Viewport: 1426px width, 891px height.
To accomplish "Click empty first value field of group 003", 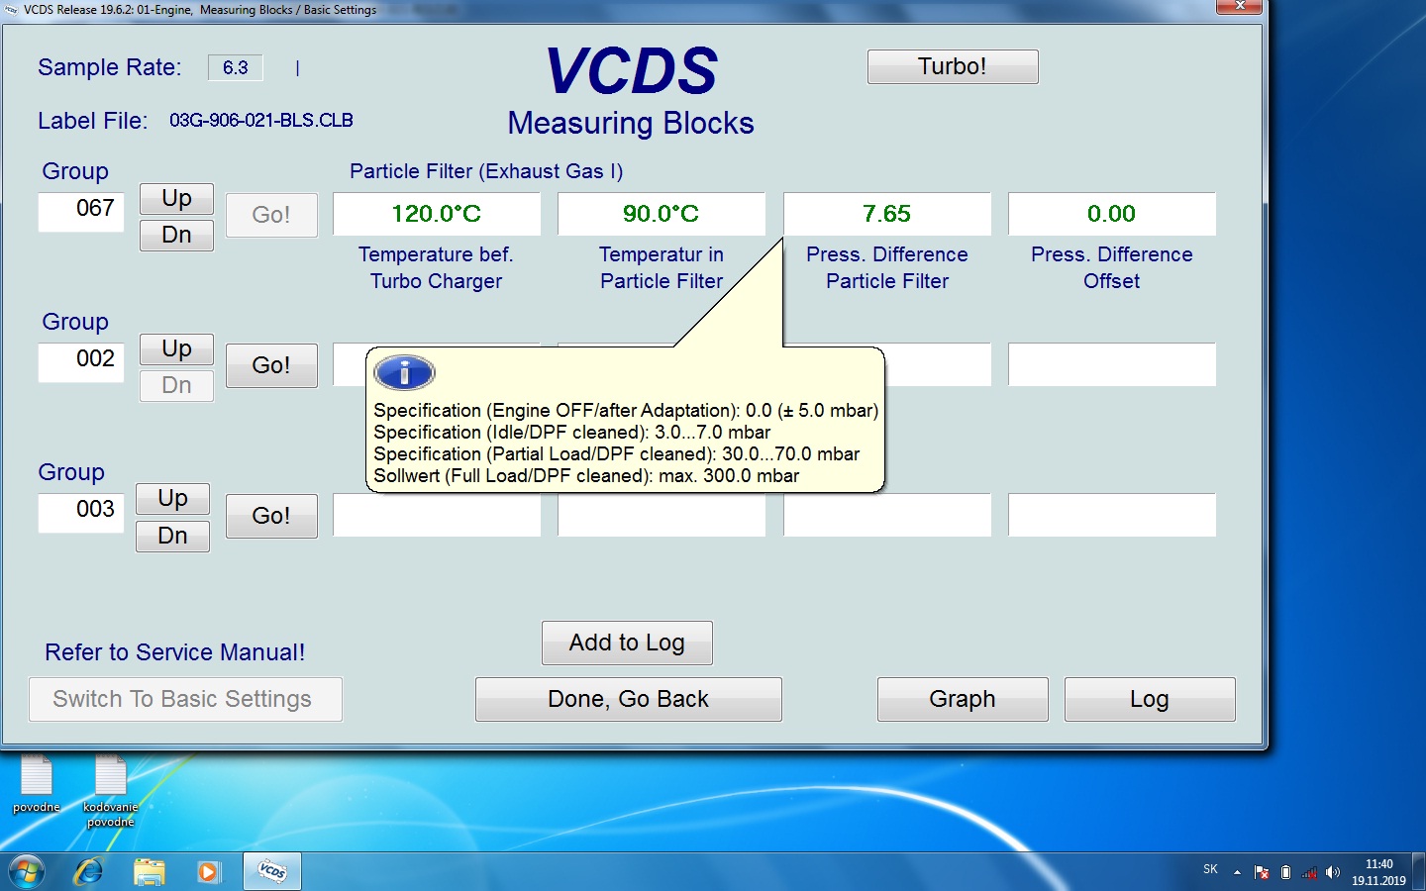I will point(437,516).
